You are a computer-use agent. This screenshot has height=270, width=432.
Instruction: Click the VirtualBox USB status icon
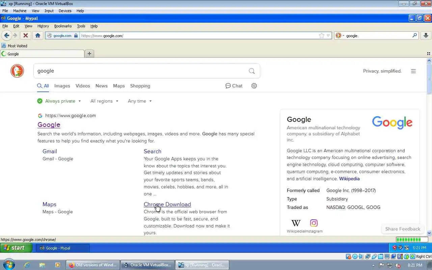tap(374, 256)
